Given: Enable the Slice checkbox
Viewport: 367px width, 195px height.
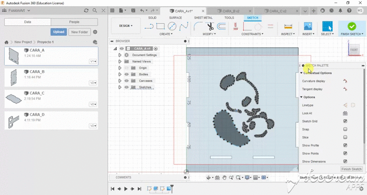Looking at the screenshot, I should coord(345,137).
